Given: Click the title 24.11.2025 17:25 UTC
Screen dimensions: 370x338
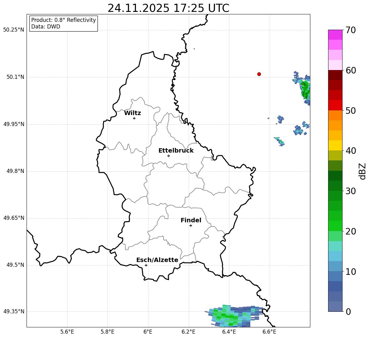Looking at the screenshot, I should pyautogui.click(x=168, y=8).
